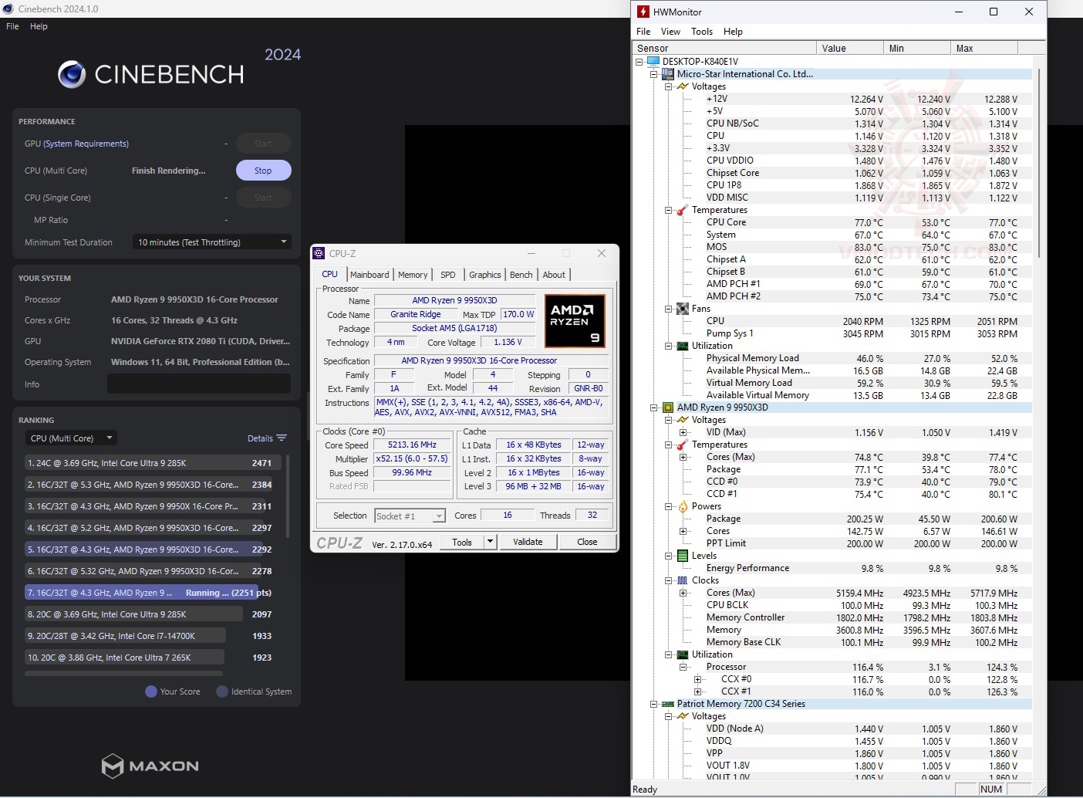Open the System Requirements link
1083x798 pixels.
pyautogui.click(x=86, y=144)
